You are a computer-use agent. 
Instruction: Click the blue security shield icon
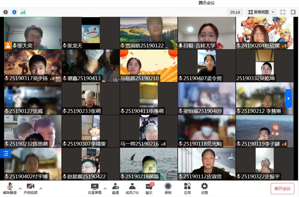click(x=14, y=12)
